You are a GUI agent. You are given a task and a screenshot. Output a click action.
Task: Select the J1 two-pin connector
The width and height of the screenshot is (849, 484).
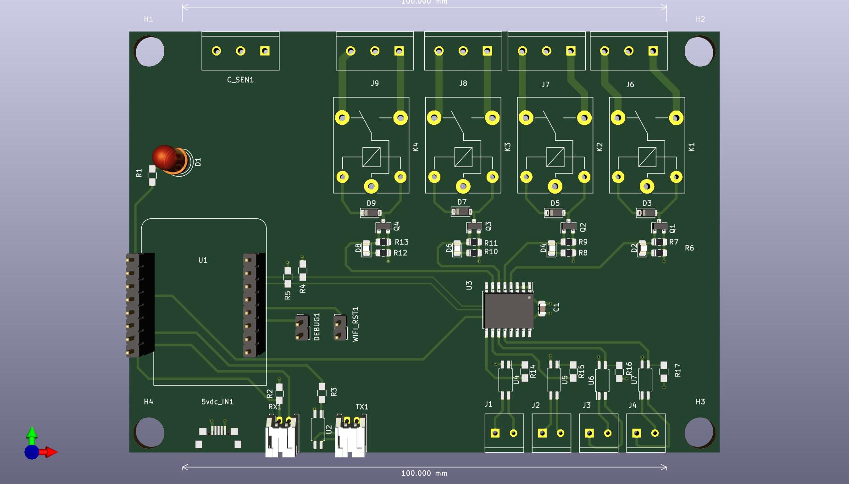click(x=504, y=433)
